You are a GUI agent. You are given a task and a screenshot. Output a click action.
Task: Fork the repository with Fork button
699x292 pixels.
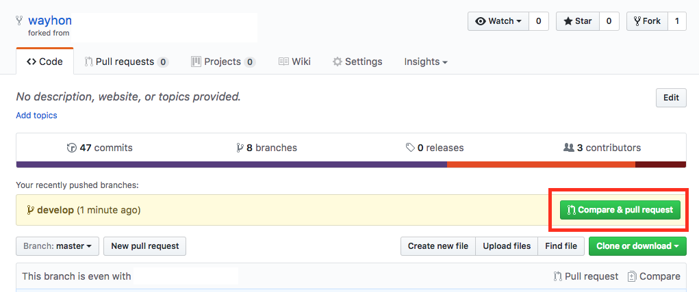pos(647,21)
